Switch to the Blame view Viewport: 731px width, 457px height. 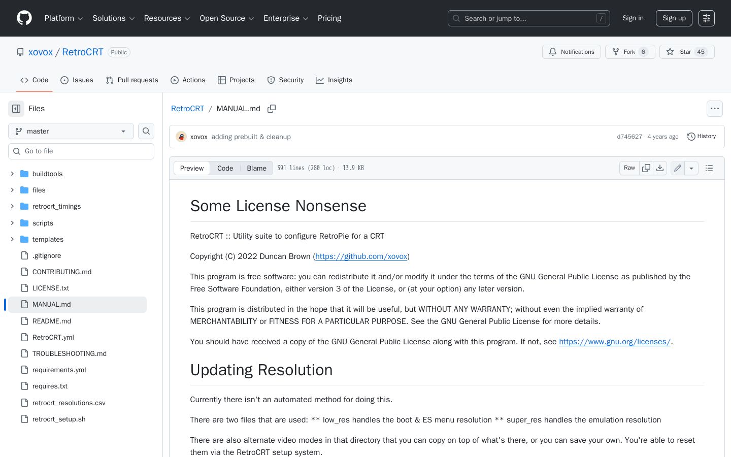(256, 168)
